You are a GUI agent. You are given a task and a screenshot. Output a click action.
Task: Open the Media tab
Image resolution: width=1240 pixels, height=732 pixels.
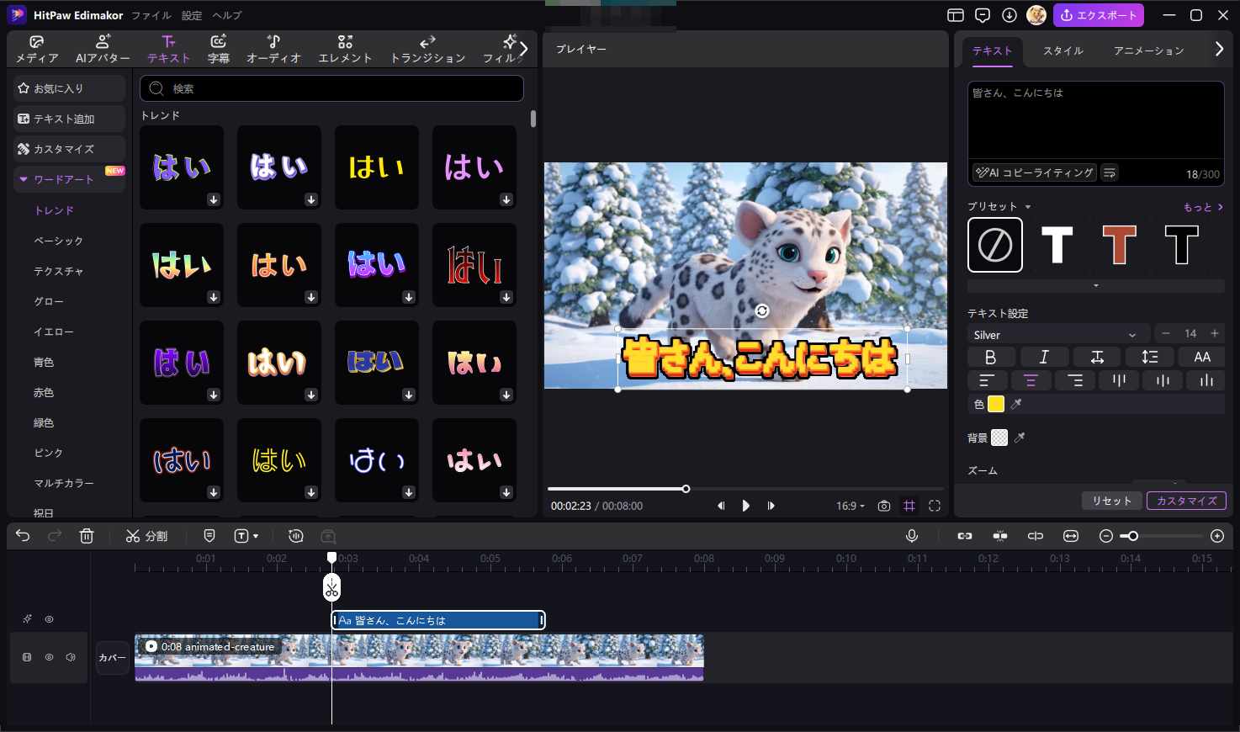click(x=37, y=50)
